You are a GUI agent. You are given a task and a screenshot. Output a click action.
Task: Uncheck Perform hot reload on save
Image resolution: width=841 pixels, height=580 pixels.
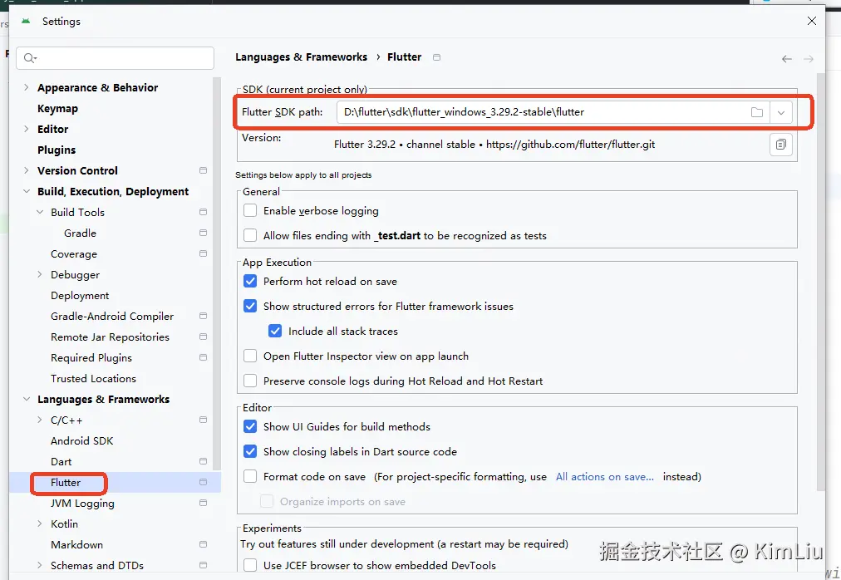tap(250, 281)
